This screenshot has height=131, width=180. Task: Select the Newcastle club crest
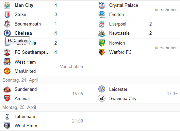(x=102, y=33)
